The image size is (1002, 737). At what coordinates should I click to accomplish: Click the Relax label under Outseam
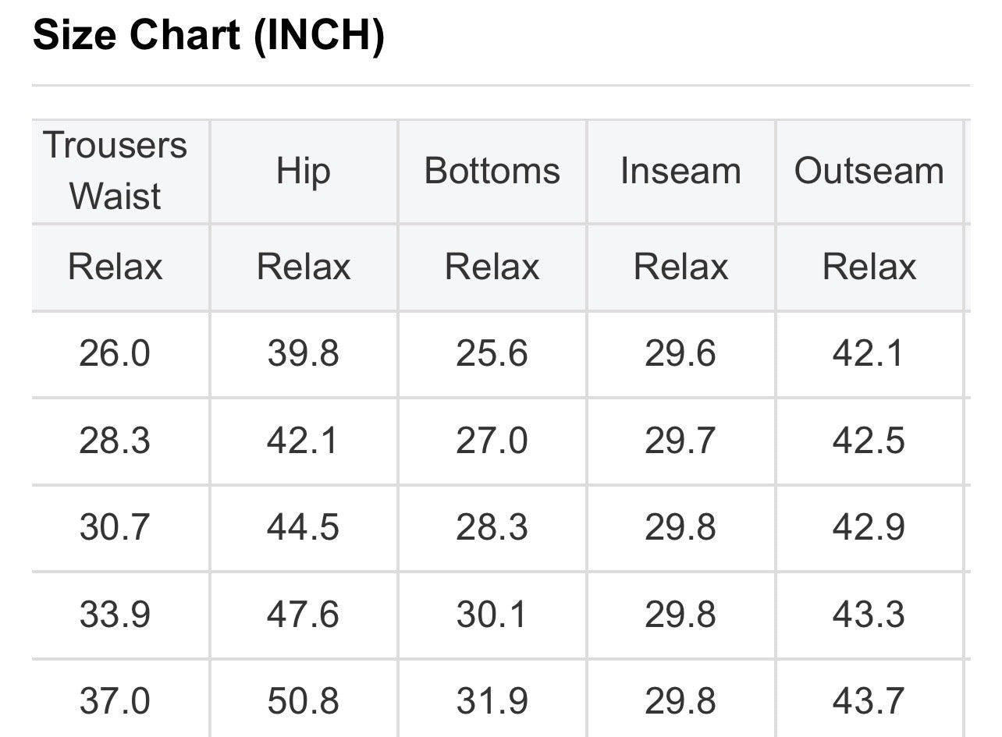pos(869,267)
